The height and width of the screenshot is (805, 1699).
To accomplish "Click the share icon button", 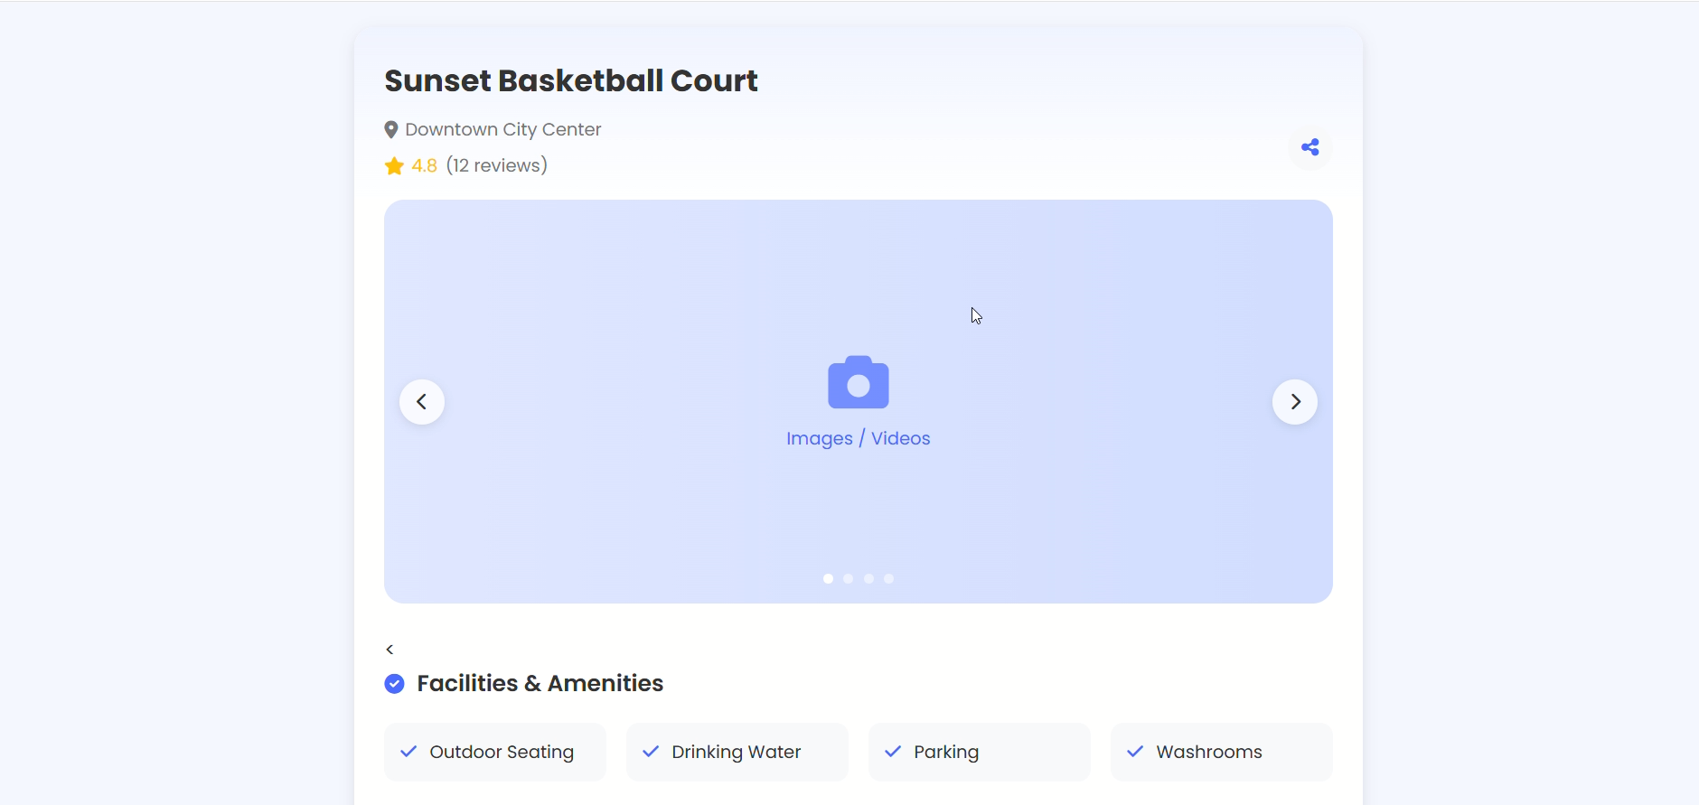I will click(x=1309, y=147).
